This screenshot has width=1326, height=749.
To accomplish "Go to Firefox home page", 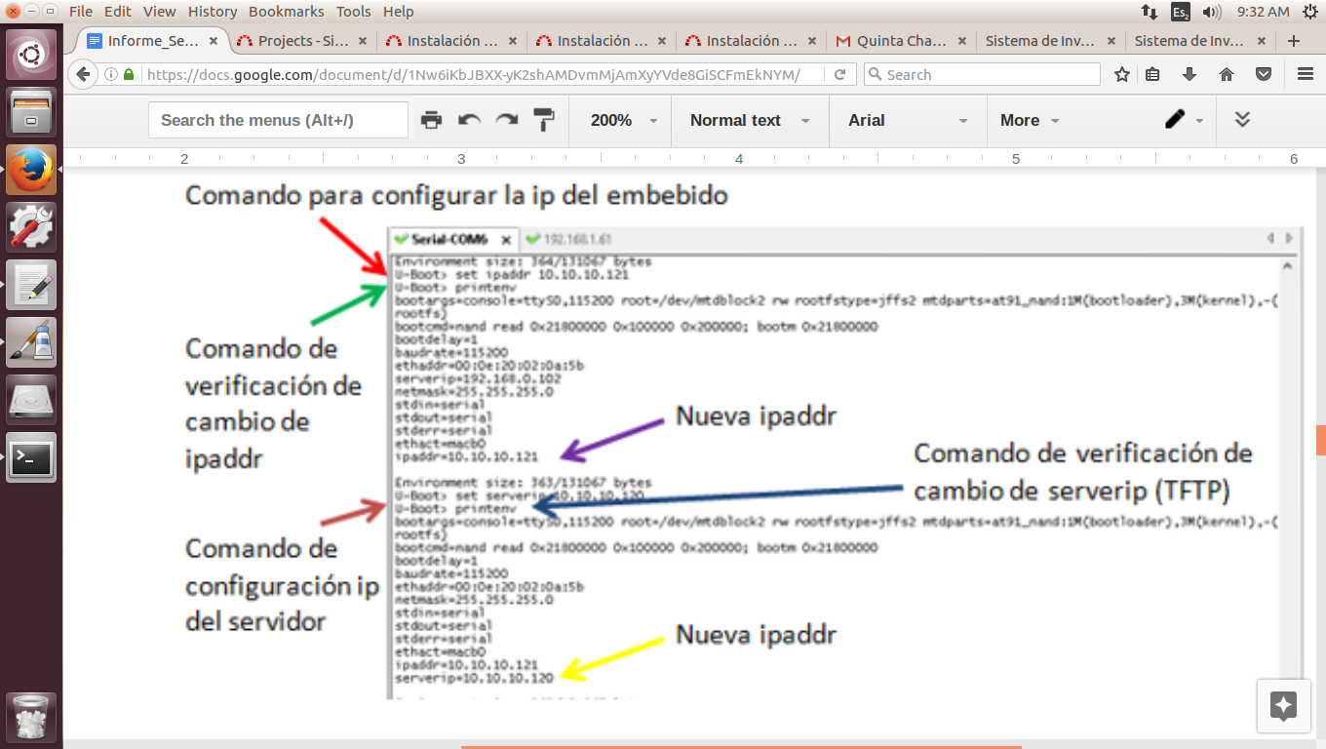I will [x=1227, y=74].
